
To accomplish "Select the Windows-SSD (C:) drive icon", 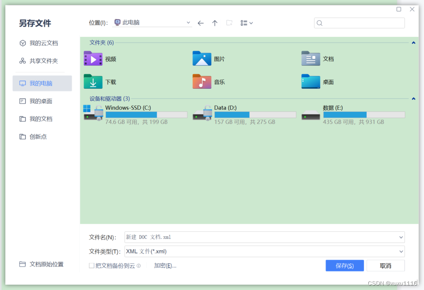I will [x=93, y=113].
